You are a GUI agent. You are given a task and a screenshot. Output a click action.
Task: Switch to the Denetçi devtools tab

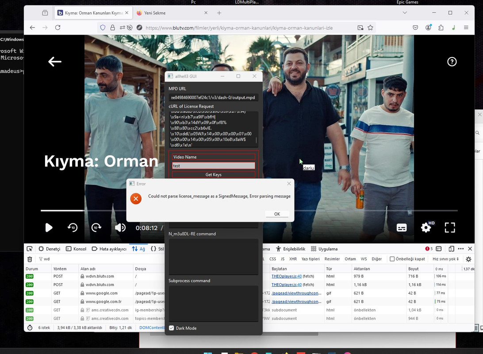point(49,249)
